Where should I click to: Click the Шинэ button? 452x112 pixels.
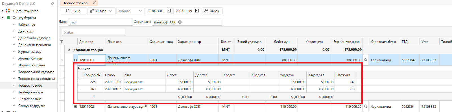pos(73,11)
